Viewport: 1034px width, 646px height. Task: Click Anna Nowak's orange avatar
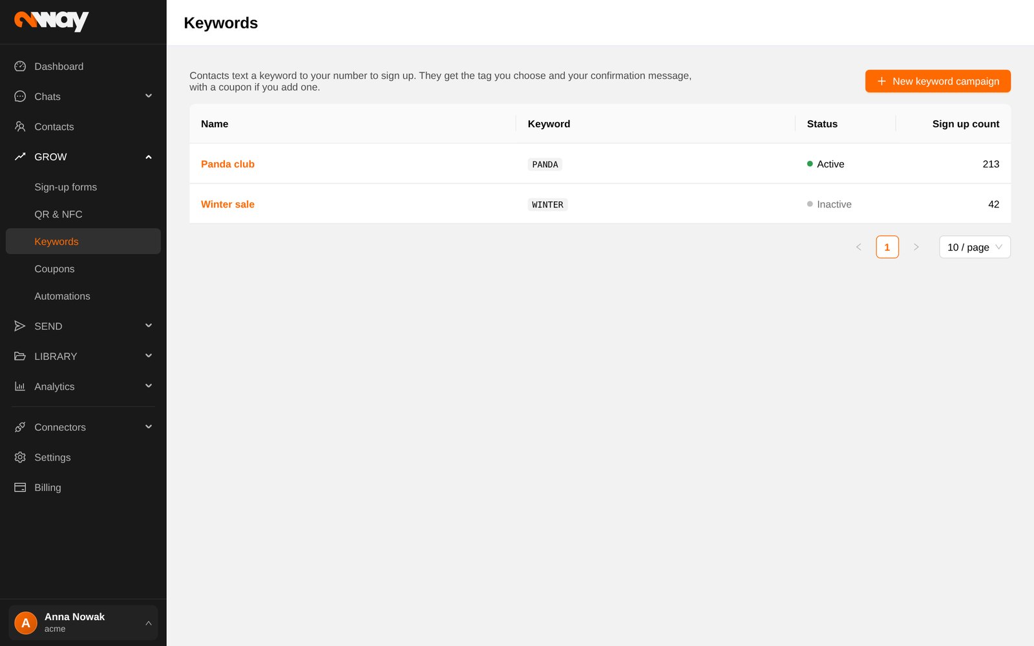coord(26,623)
